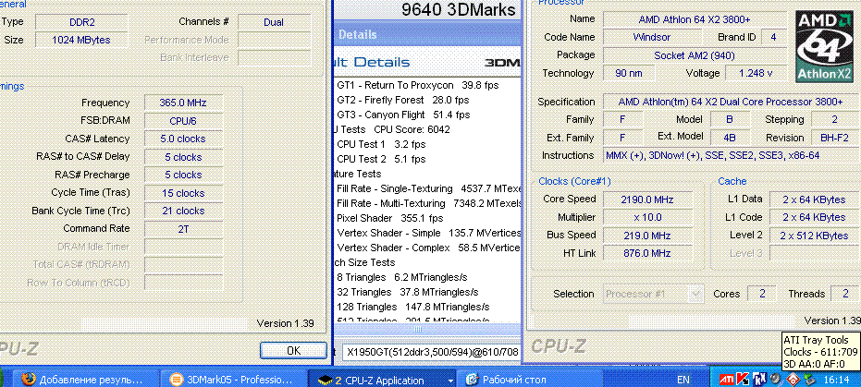Image resolution: width=861 pixels, height=387 pixels.
Task: Select the Fill Rate - Multi-Texturing row
Action: (x=427, y=203)
